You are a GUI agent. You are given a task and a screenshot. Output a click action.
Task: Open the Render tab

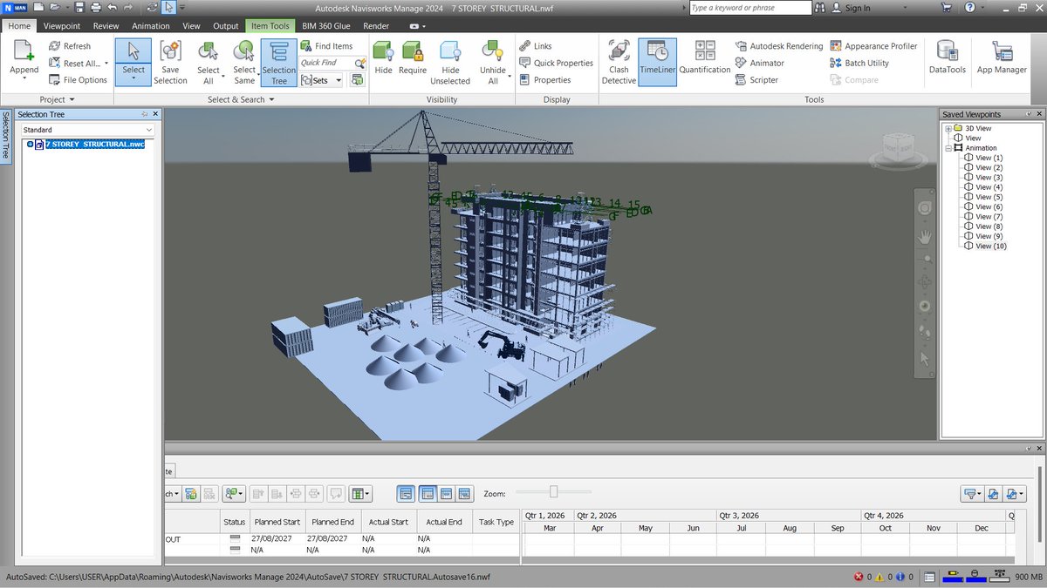[x=376, y=26]
